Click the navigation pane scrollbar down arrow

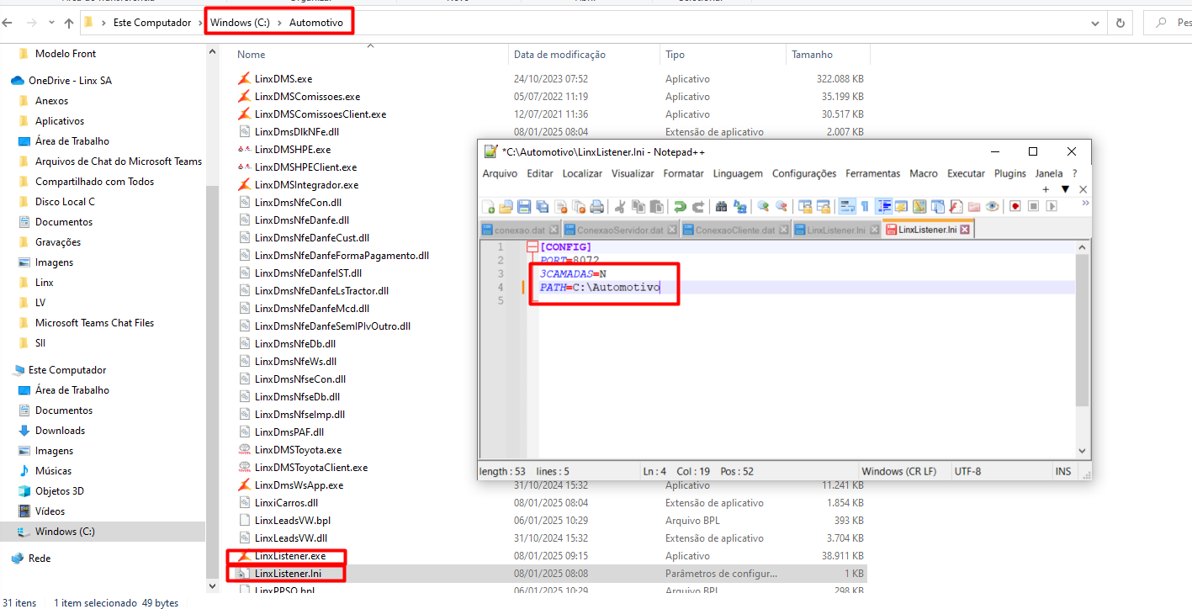[x=213, y=585]
